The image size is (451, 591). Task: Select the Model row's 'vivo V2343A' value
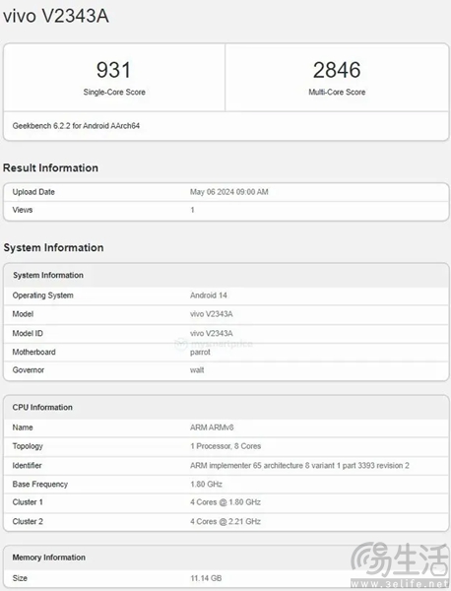pyautogui.click(x=212, y=314)
